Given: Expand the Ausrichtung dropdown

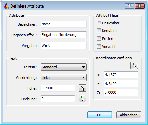Looking at the screenshot, I should pyautogui.click(x=64, y=78).
